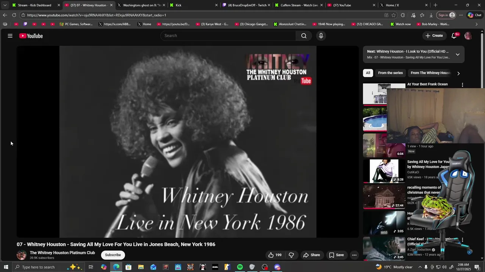The height and width of the screenshot is (272, 485).
Task: Open the Windows Start menu
Action: 6,267
